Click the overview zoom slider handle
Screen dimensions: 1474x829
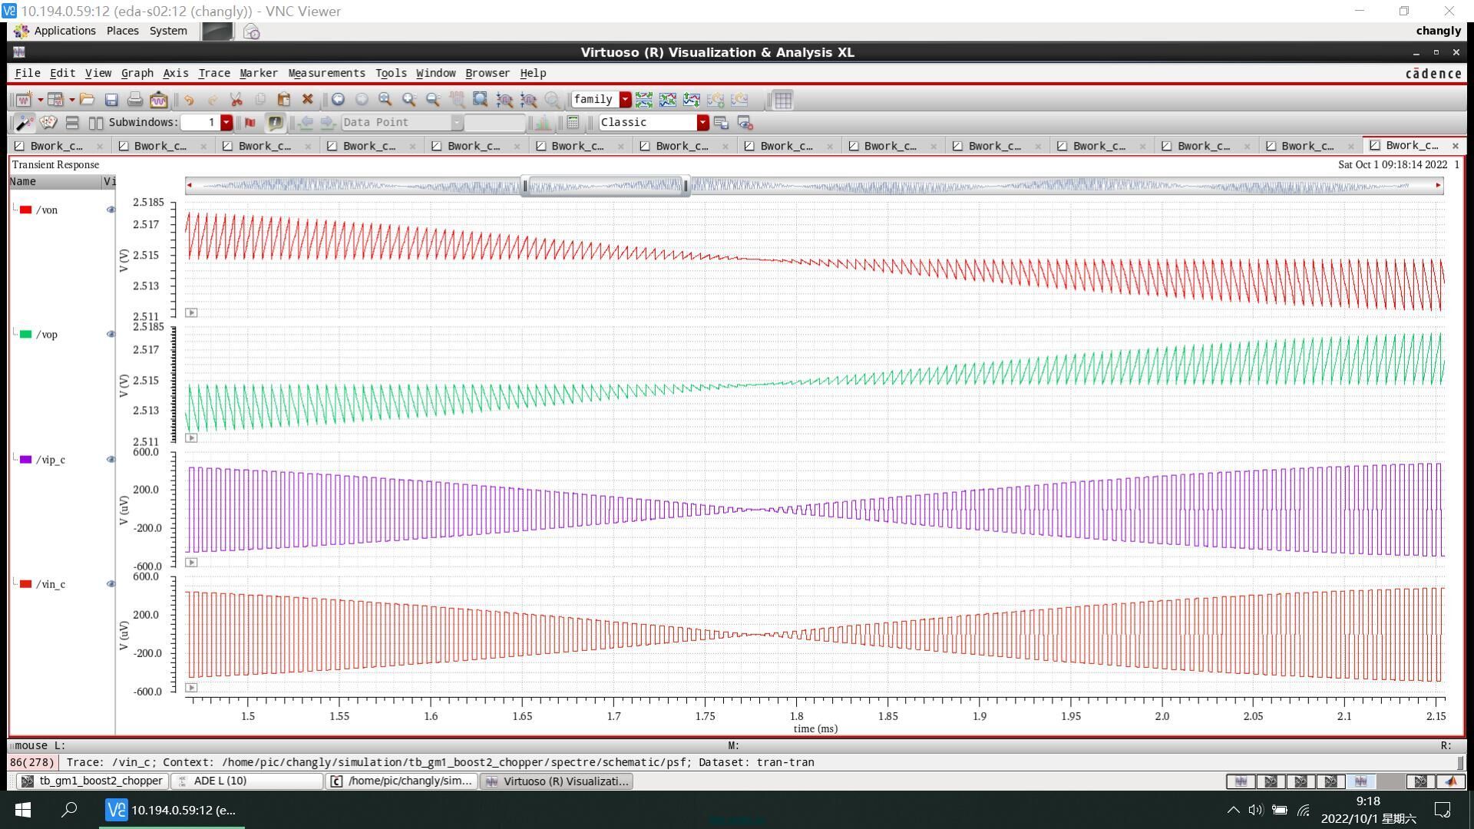pos(605,185)
